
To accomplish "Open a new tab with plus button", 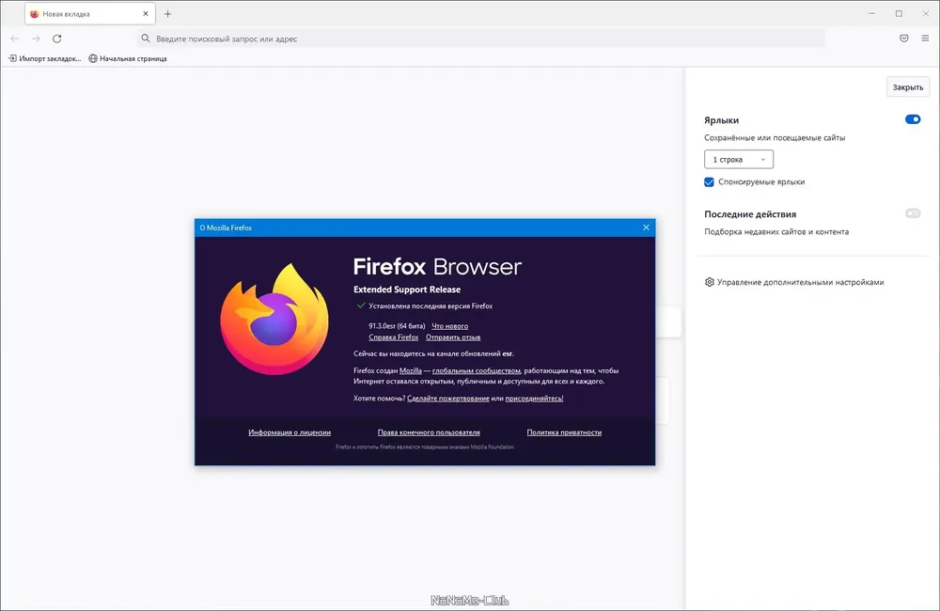I will 168,14.
